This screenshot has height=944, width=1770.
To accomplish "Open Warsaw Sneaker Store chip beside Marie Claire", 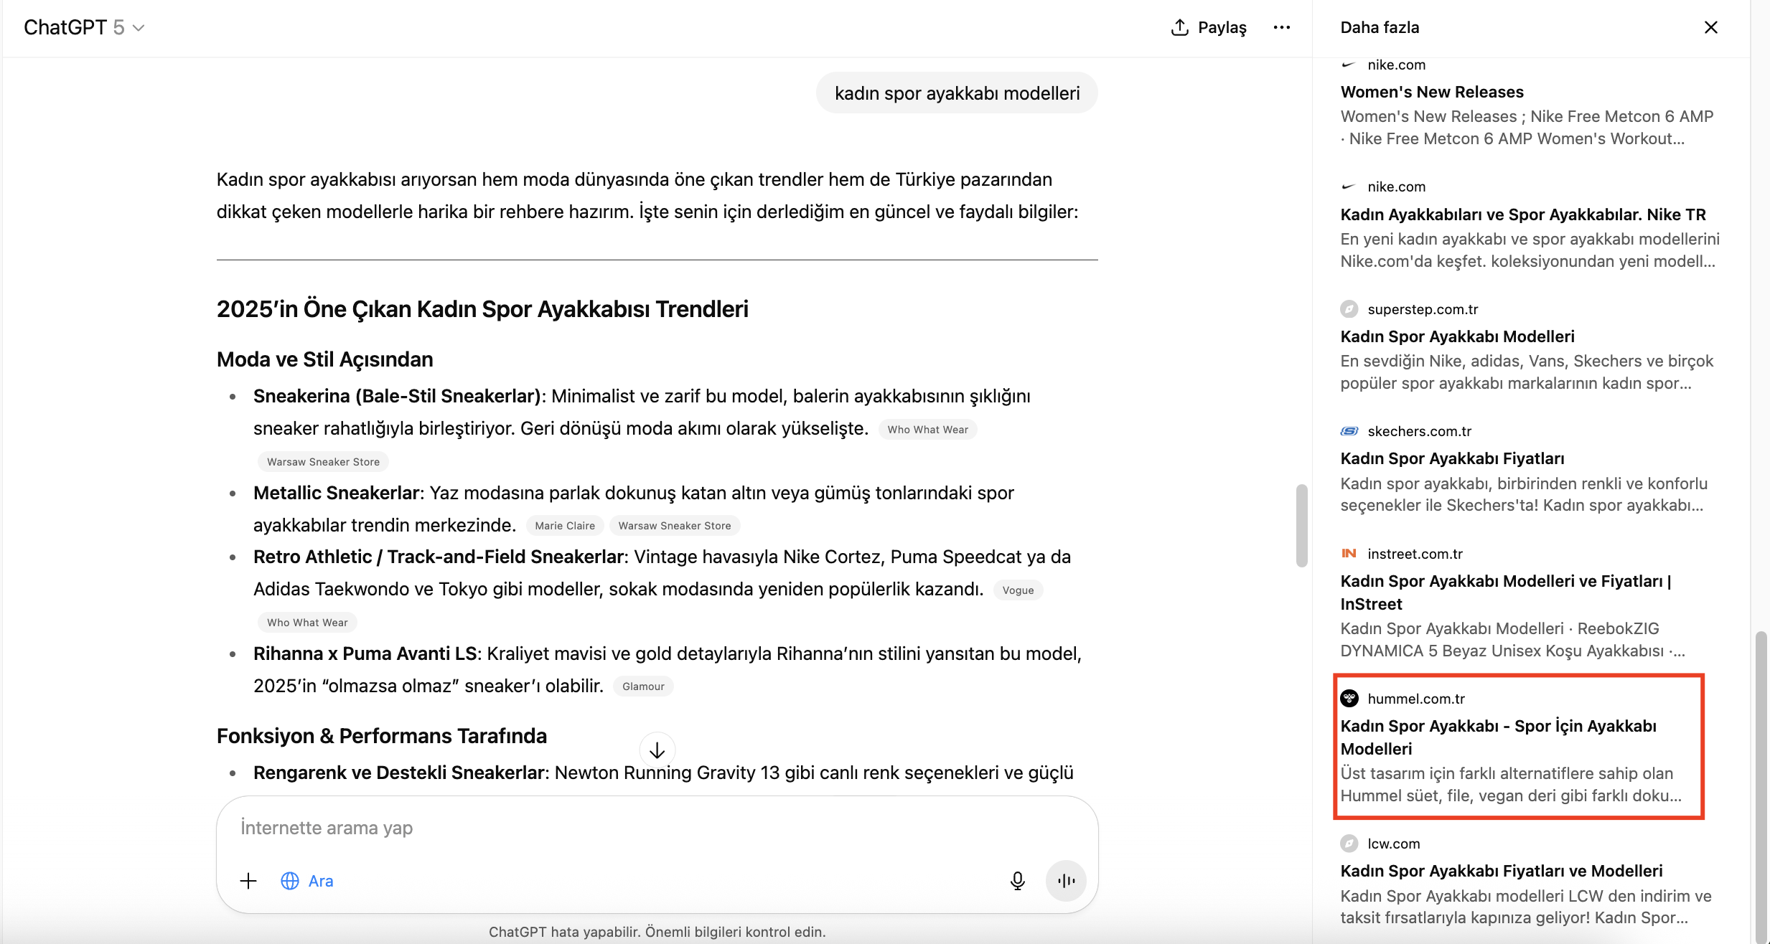I will coord(675,525).
